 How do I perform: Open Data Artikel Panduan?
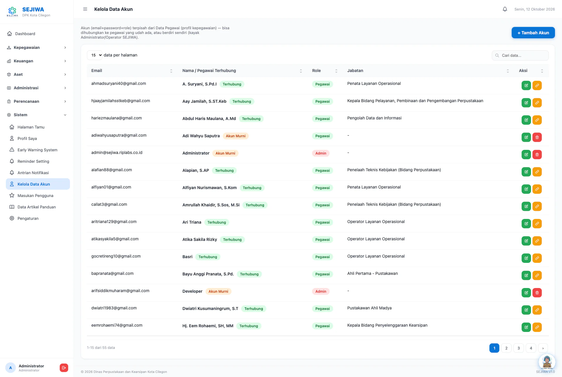[x=38, y=207]
